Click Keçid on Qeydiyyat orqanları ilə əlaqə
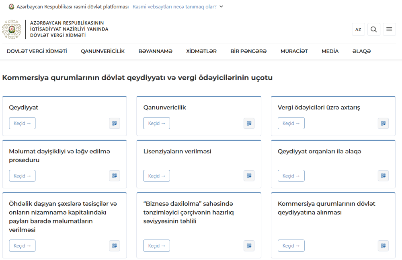 click(291, 176)
